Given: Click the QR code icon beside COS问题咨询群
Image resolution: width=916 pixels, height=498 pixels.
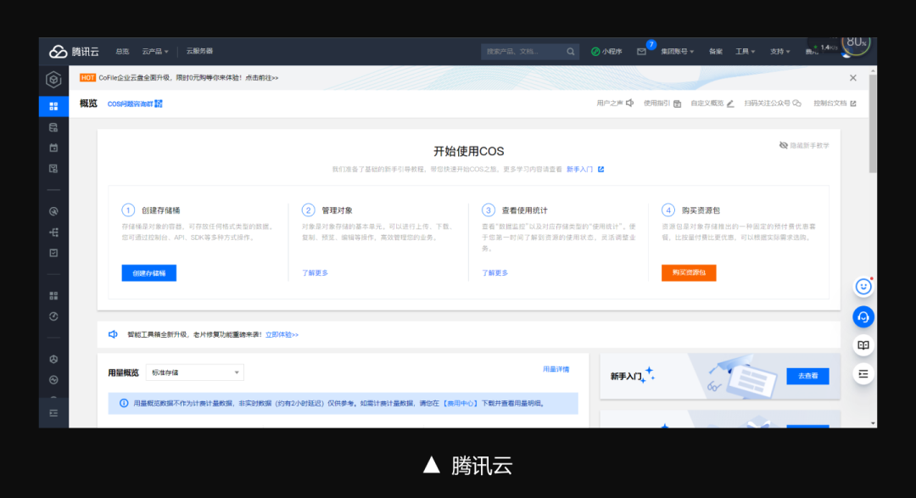Looking at the screenshot, I should tap(159, 104).
